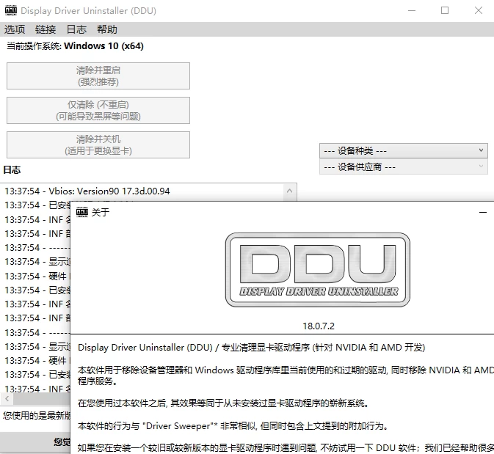Image resolution: width=494 pixels, height=454 pixels.
Task: Click the About dialog's title icon
Action: coord(82,212)
